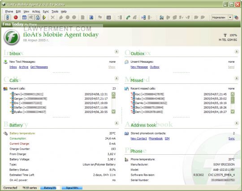Screen dimensions: 242x191
Task: Collapse the Address book section
Action: (237, 123)
